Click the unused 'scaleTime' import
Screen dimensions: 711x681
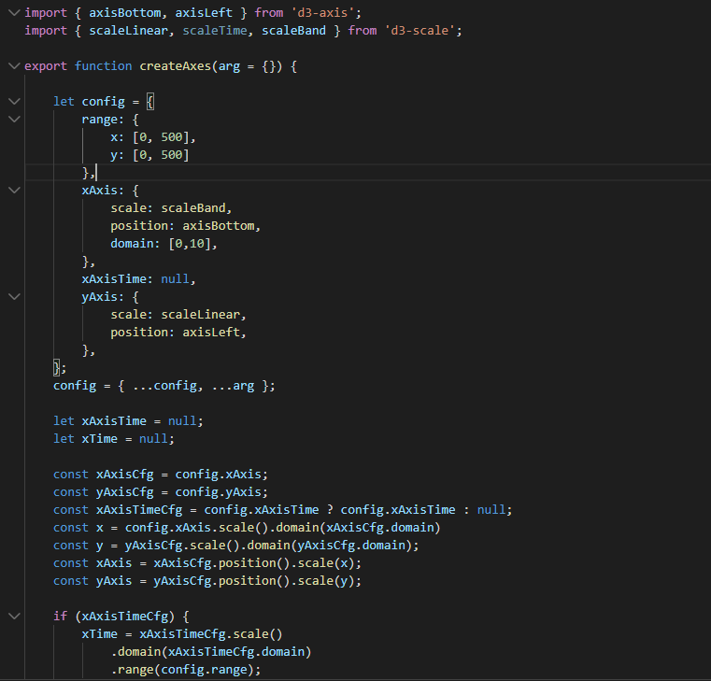click(x=215, y=31)
